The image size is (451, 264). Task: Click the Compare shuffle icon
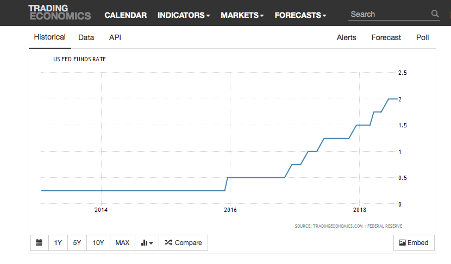pyautogui.click(x=168, y=242)
